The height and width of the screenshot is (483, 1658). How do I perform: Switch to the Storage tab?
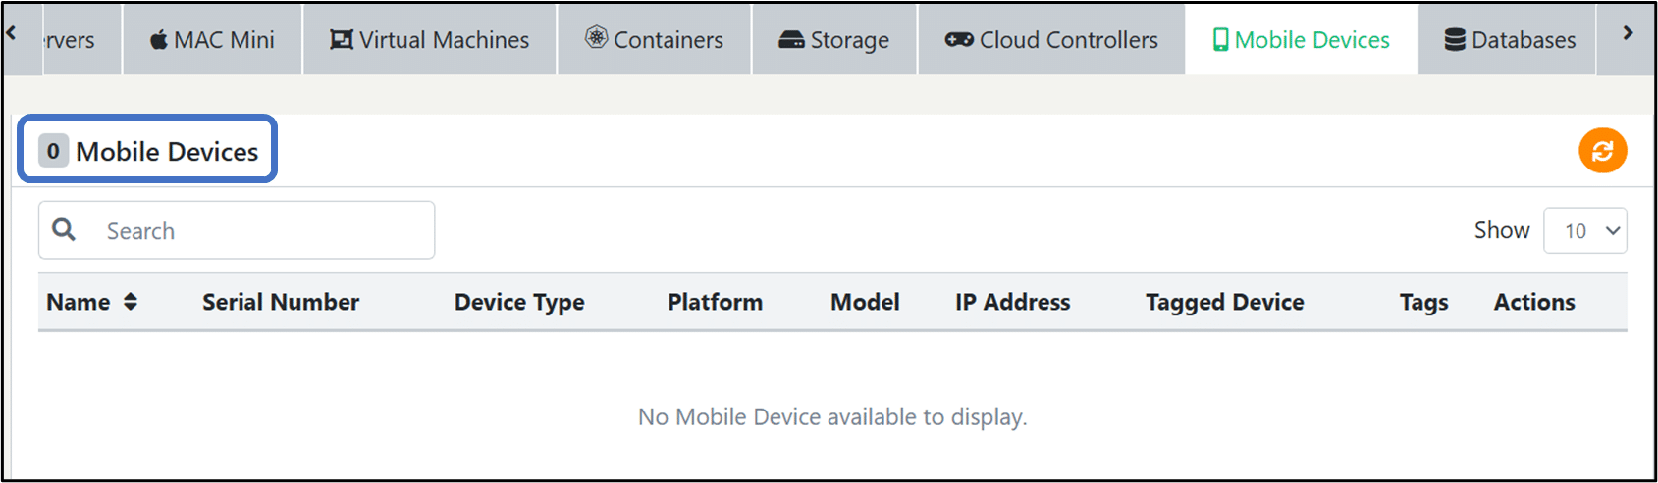834,40
